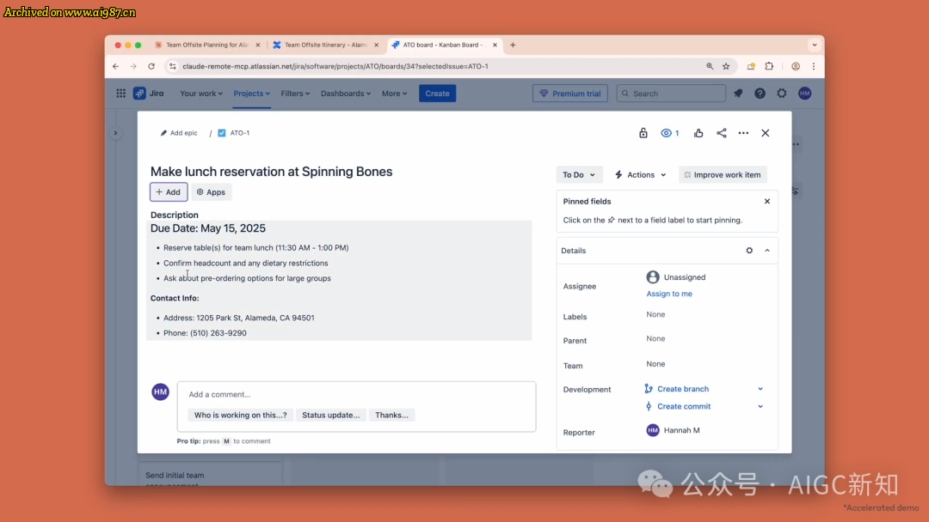Click the browser zoom magnifier icon

click(x=710, y=66)
